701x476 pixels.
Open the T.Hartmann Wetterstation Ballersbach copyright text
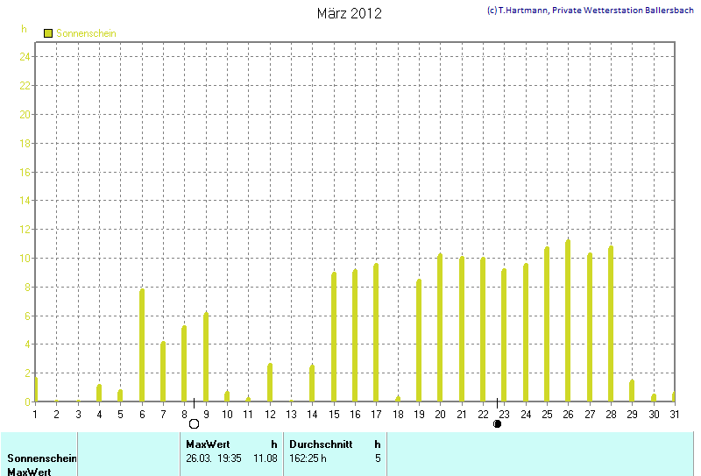pyautogui.click(x=590, y=10)
